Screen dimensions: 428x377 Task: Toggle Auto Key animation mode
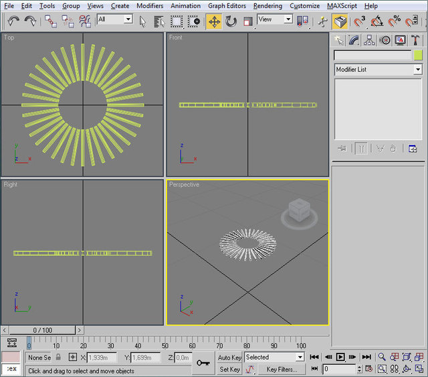(x=229, y=358)
